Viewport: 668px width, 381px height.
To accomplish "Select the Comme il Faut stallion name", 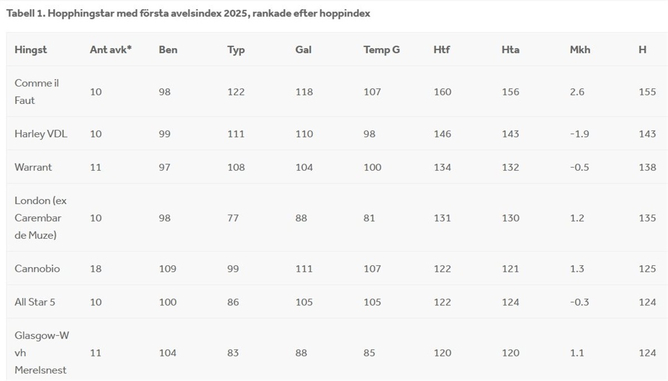I will (x=37, y=92).
